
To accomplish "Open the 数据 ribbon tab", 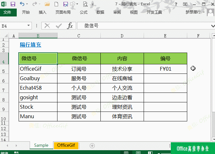I will coord(100,12).
